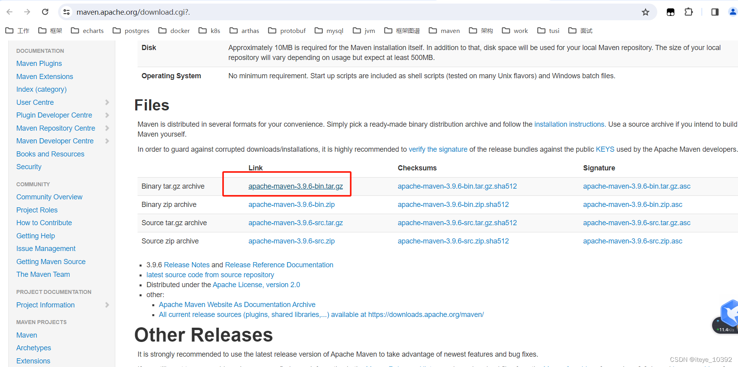This screenshot has width=738, height=367.
Task: Click the browser forward arrow
Action: (x=27, y=12)
